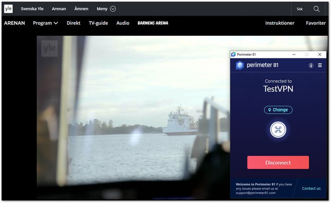Click the Contact us link

tap(311, 189)
